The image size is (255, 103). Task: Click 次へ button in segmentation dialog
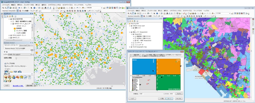(170, 99)
